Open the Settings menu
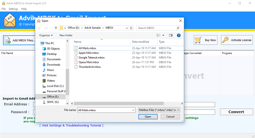Screen dimensions: 255x138 tap(13, 9)
